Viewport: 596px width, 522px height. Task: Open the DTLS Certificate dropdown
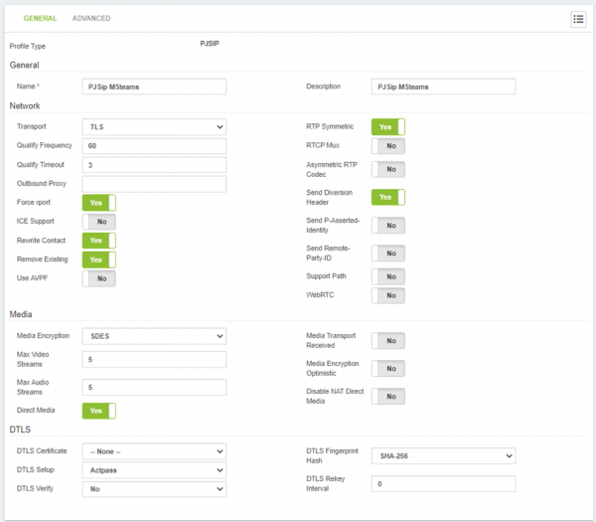(154, 451)
